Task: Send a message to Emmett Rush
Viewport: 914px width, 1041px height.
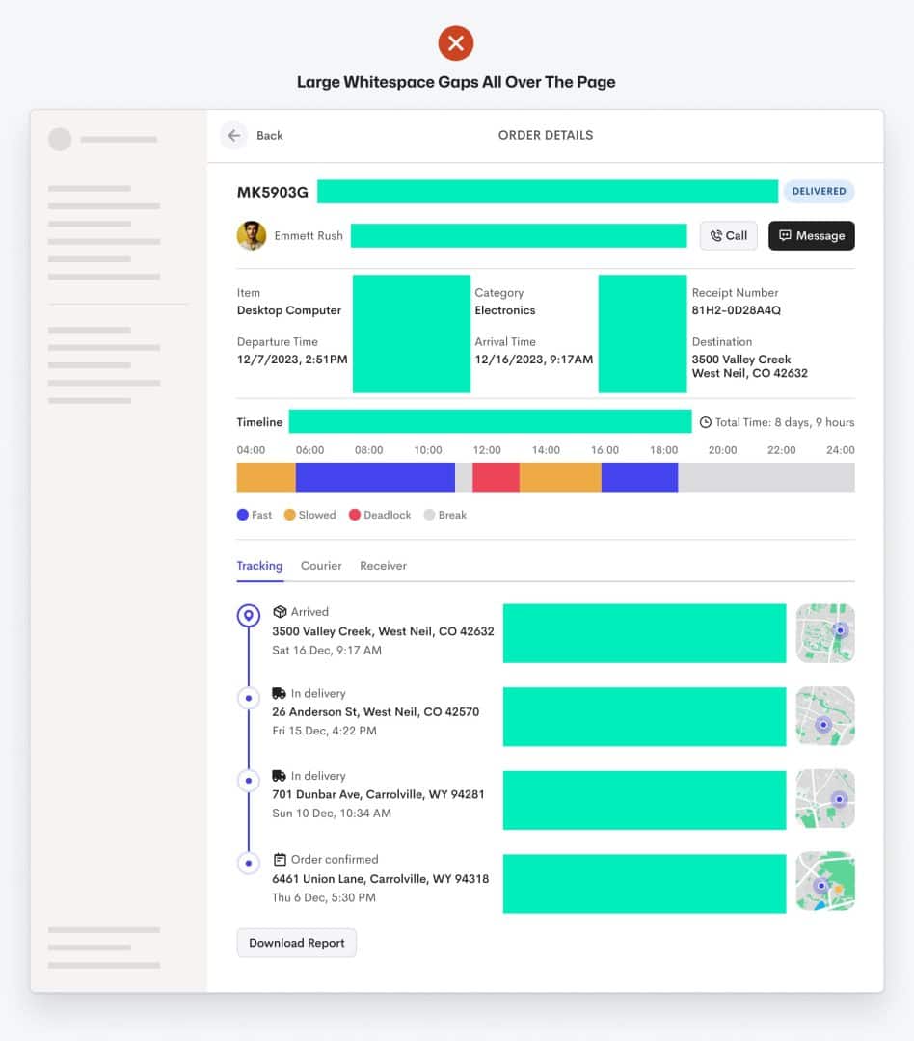Action: click(x=812, y=236)
